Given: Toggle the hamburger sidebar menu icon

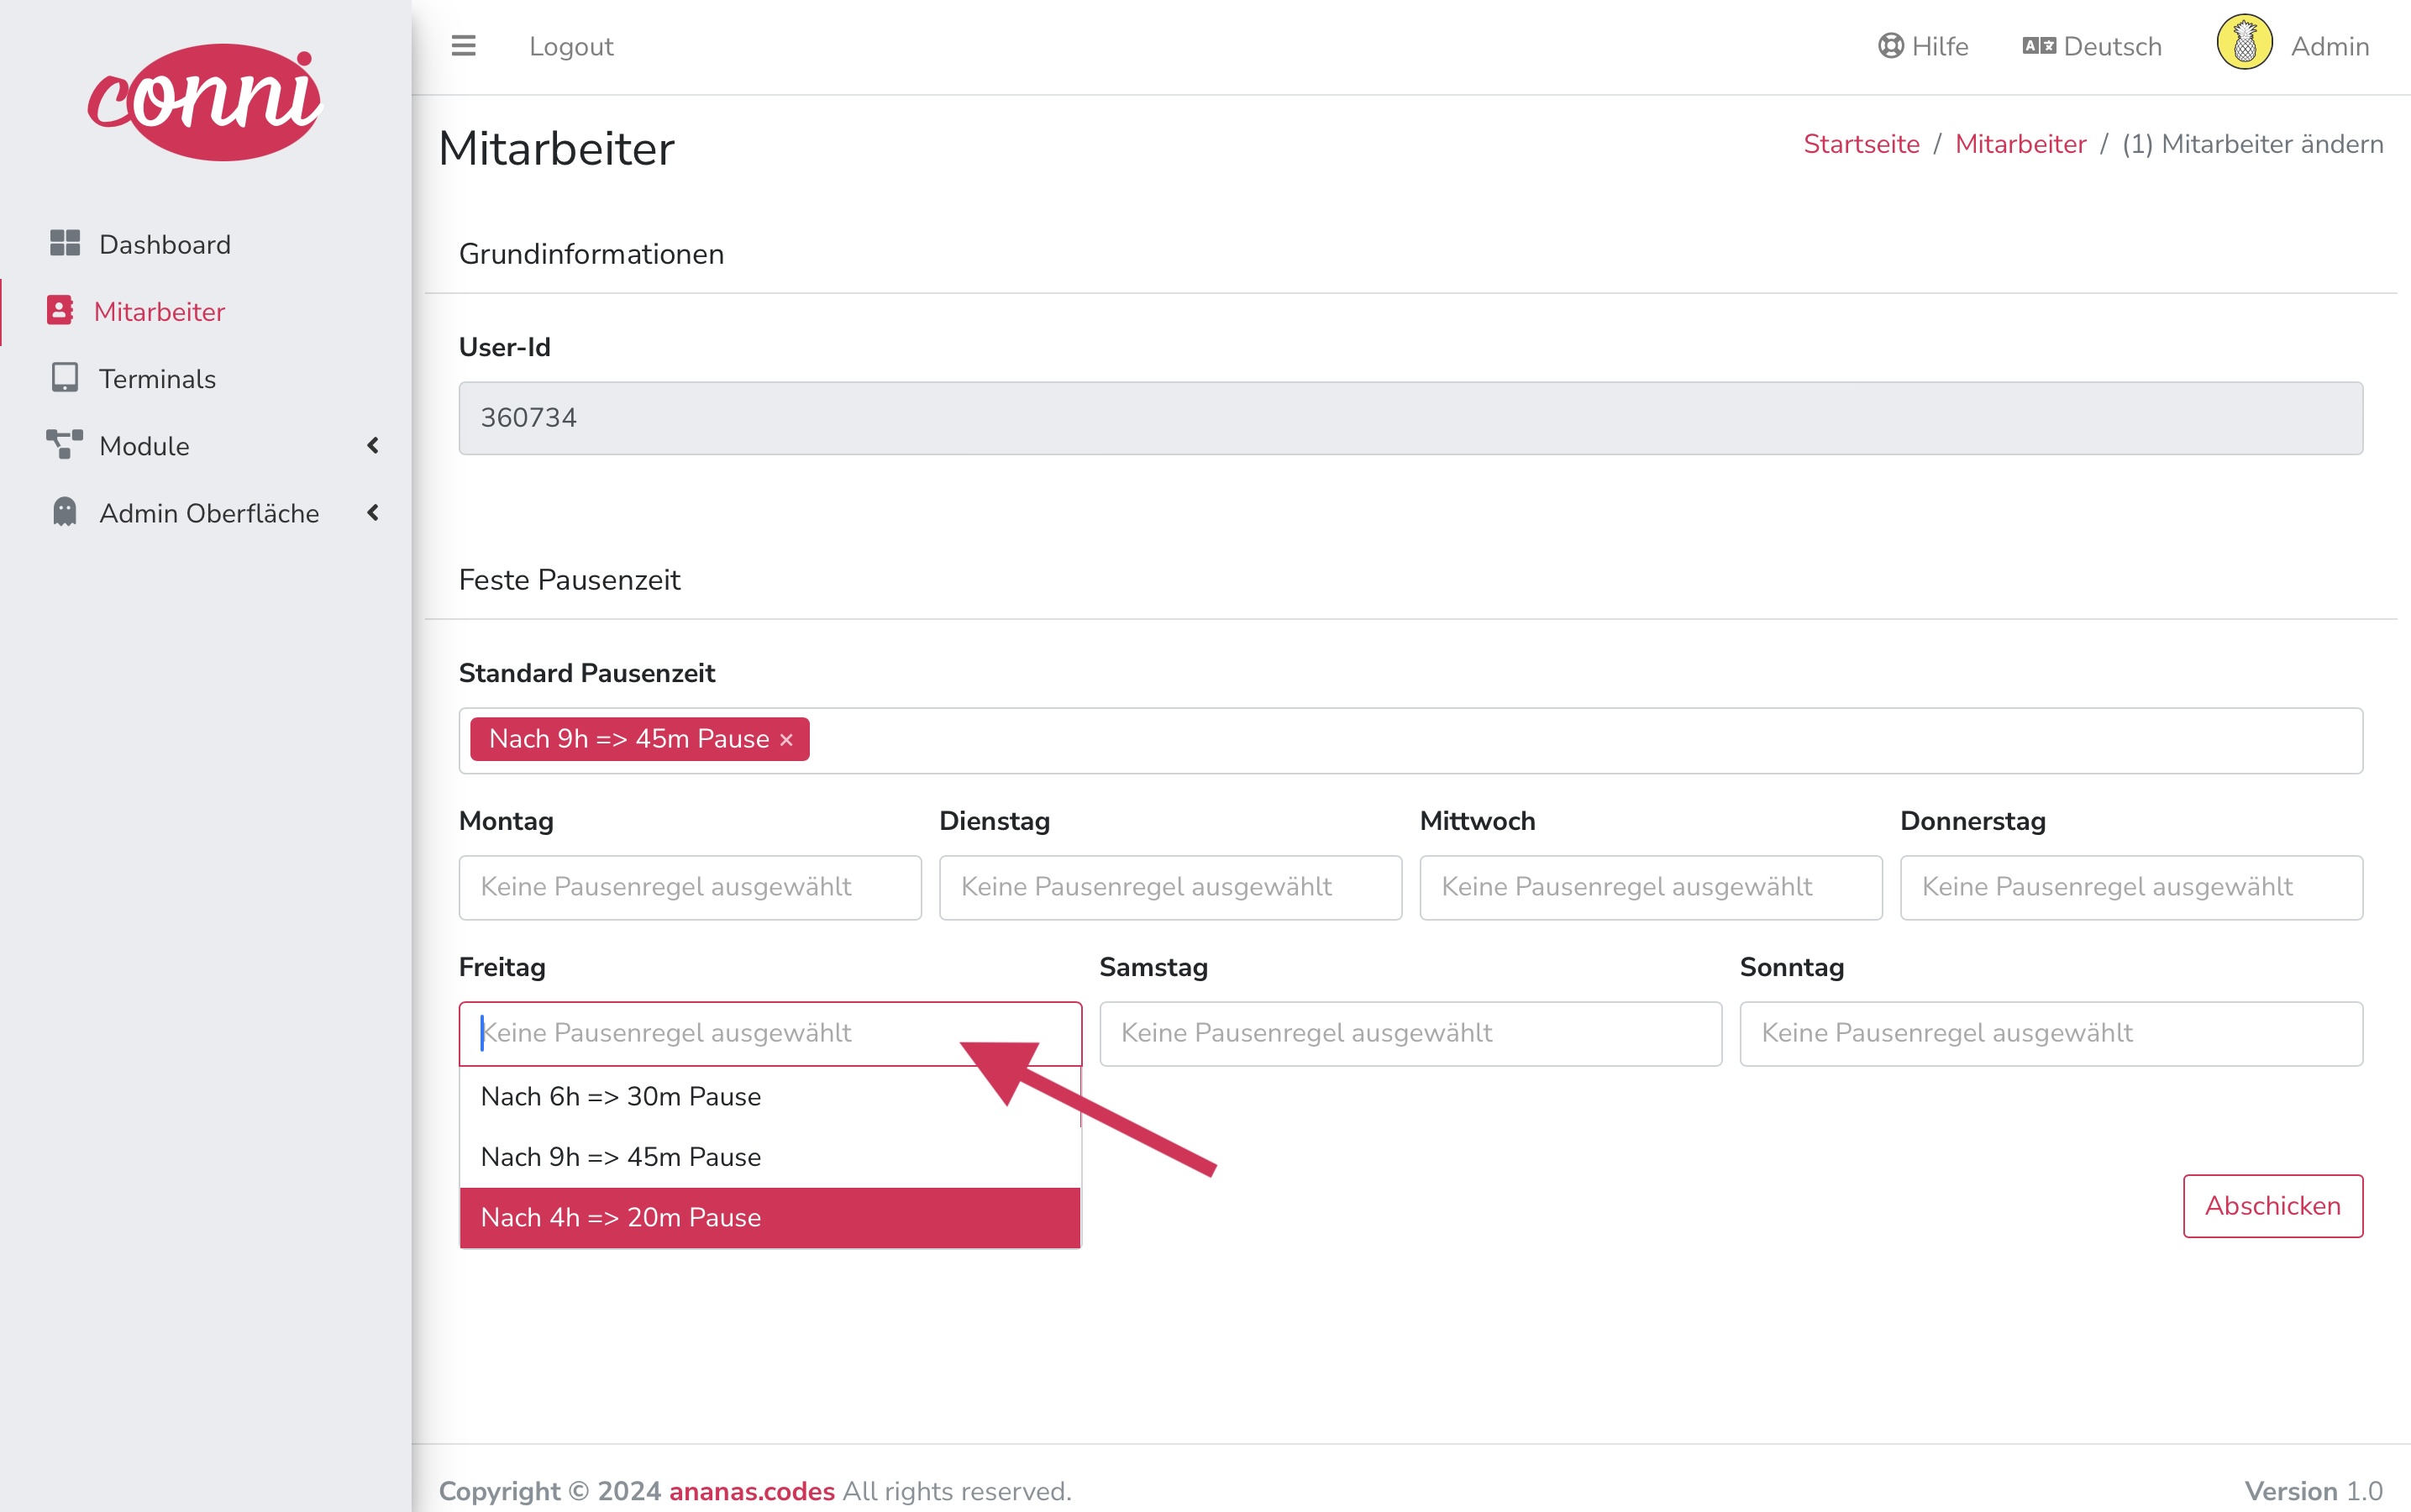Looking at the screenshot, I should pyautogui.click(x=463, y=46).
